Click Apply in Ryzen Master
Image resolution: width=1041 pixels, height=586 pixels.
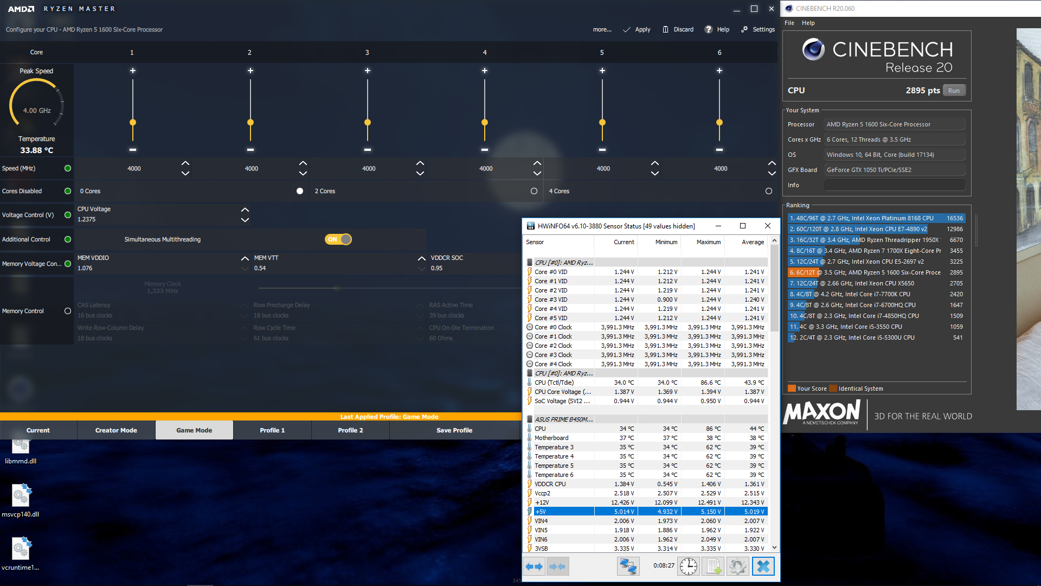637,29
